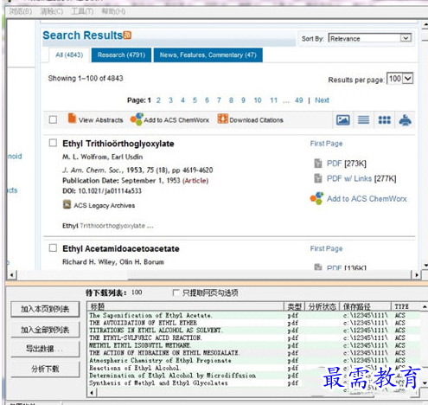The width and height of the screenshot is (428, 405).
Task: Click the Add to ACS ChemWorx toolbar icon
Action: (137, 119)
